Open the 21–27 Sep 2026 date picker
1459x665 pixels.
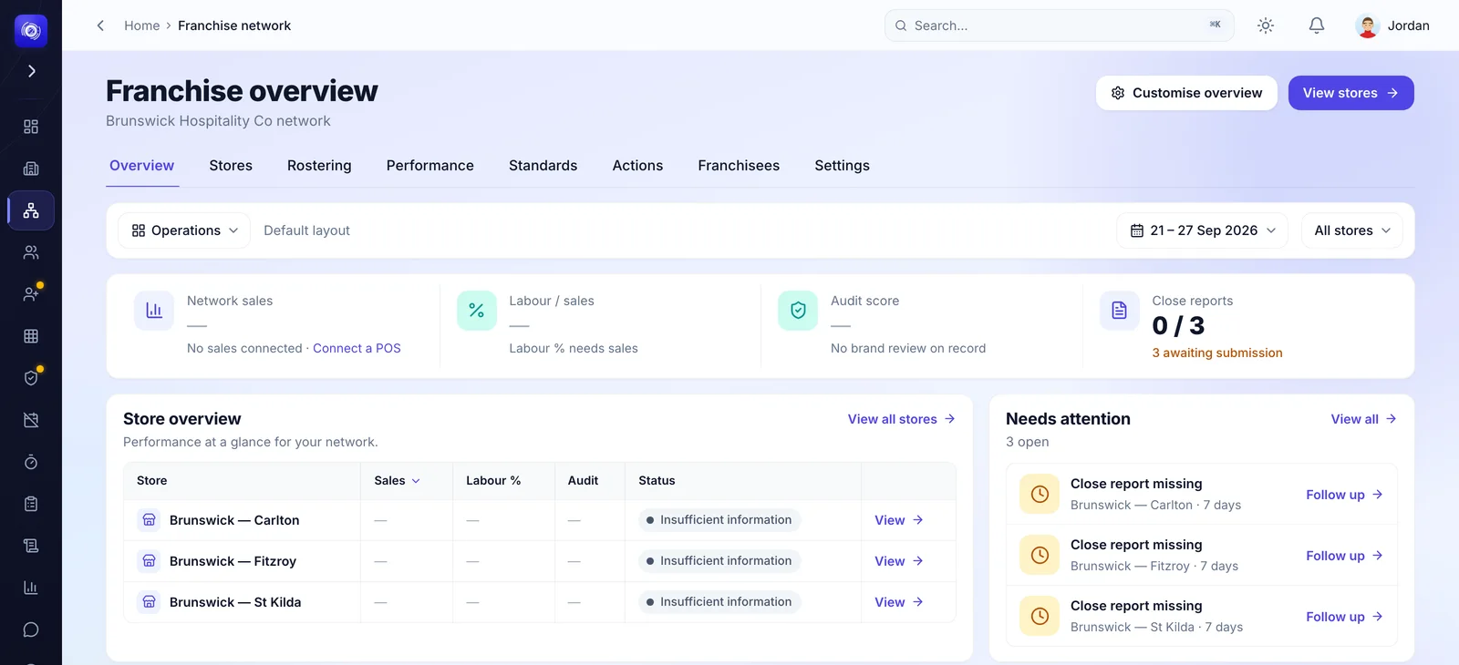1202,230
